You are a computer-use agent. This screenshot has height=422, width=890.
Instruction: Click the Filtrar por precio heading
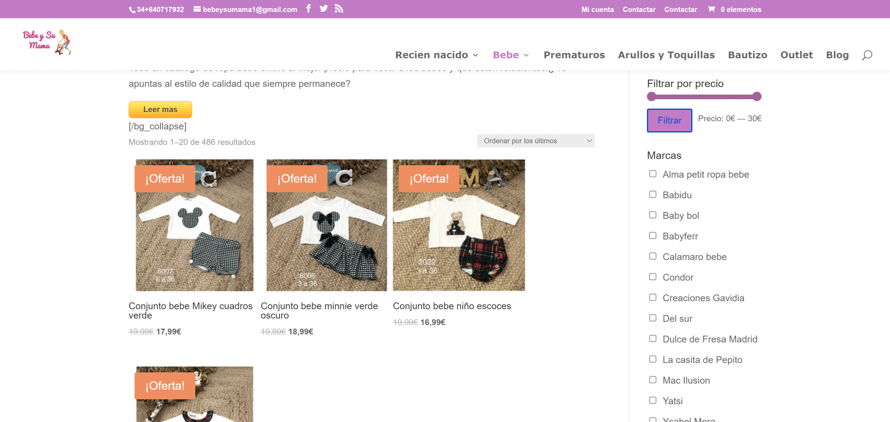coord(685,84)
